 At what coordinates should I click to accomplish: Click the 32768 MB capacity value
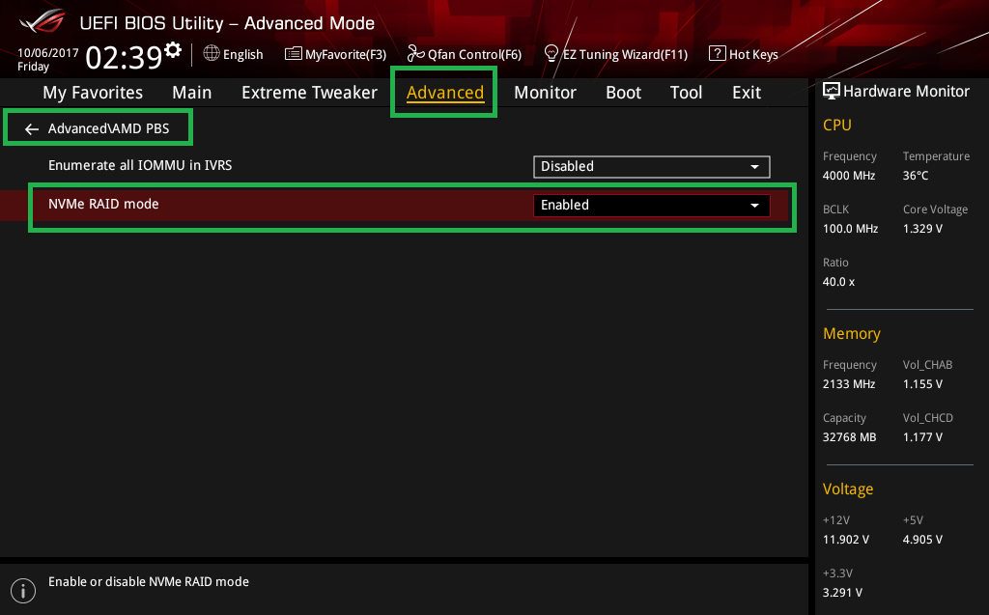[x=849, y=437]
